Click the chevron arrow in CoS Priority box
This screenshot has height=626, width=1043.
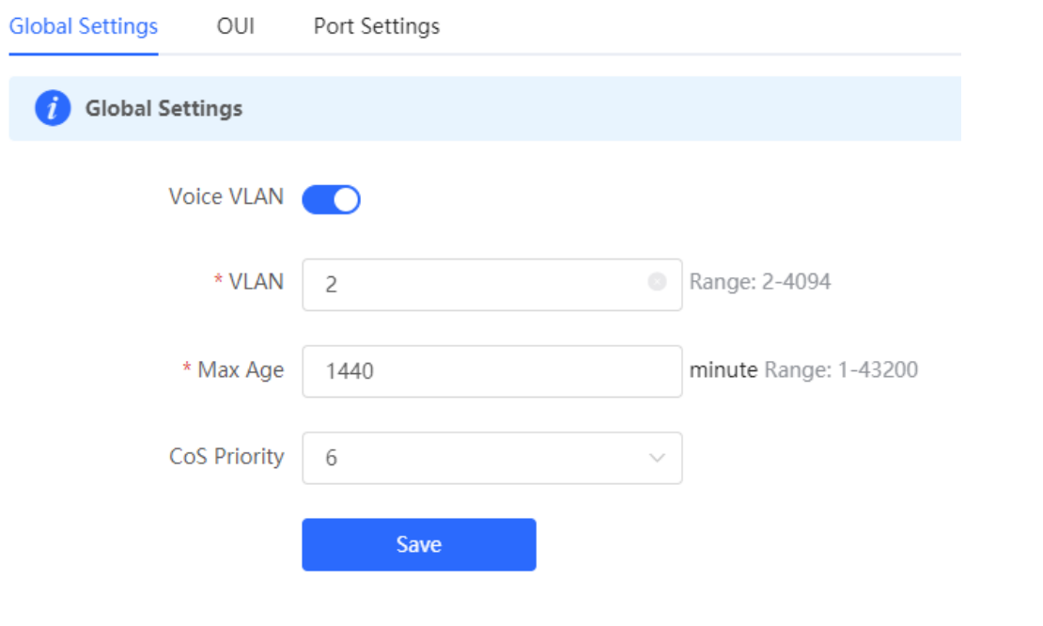click(657, 458)
